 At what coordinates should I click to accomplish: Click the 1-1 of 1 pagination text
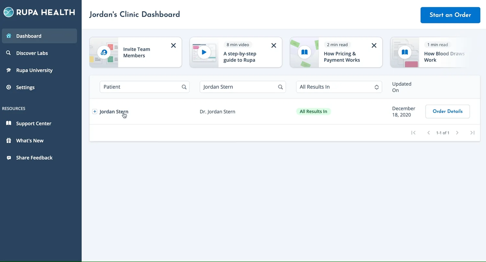[x=443, y=133]
